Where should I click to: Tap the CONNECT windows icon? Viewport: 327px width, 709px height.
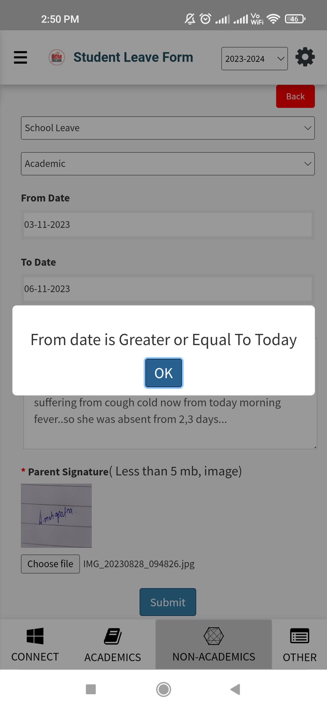point(35,636)
